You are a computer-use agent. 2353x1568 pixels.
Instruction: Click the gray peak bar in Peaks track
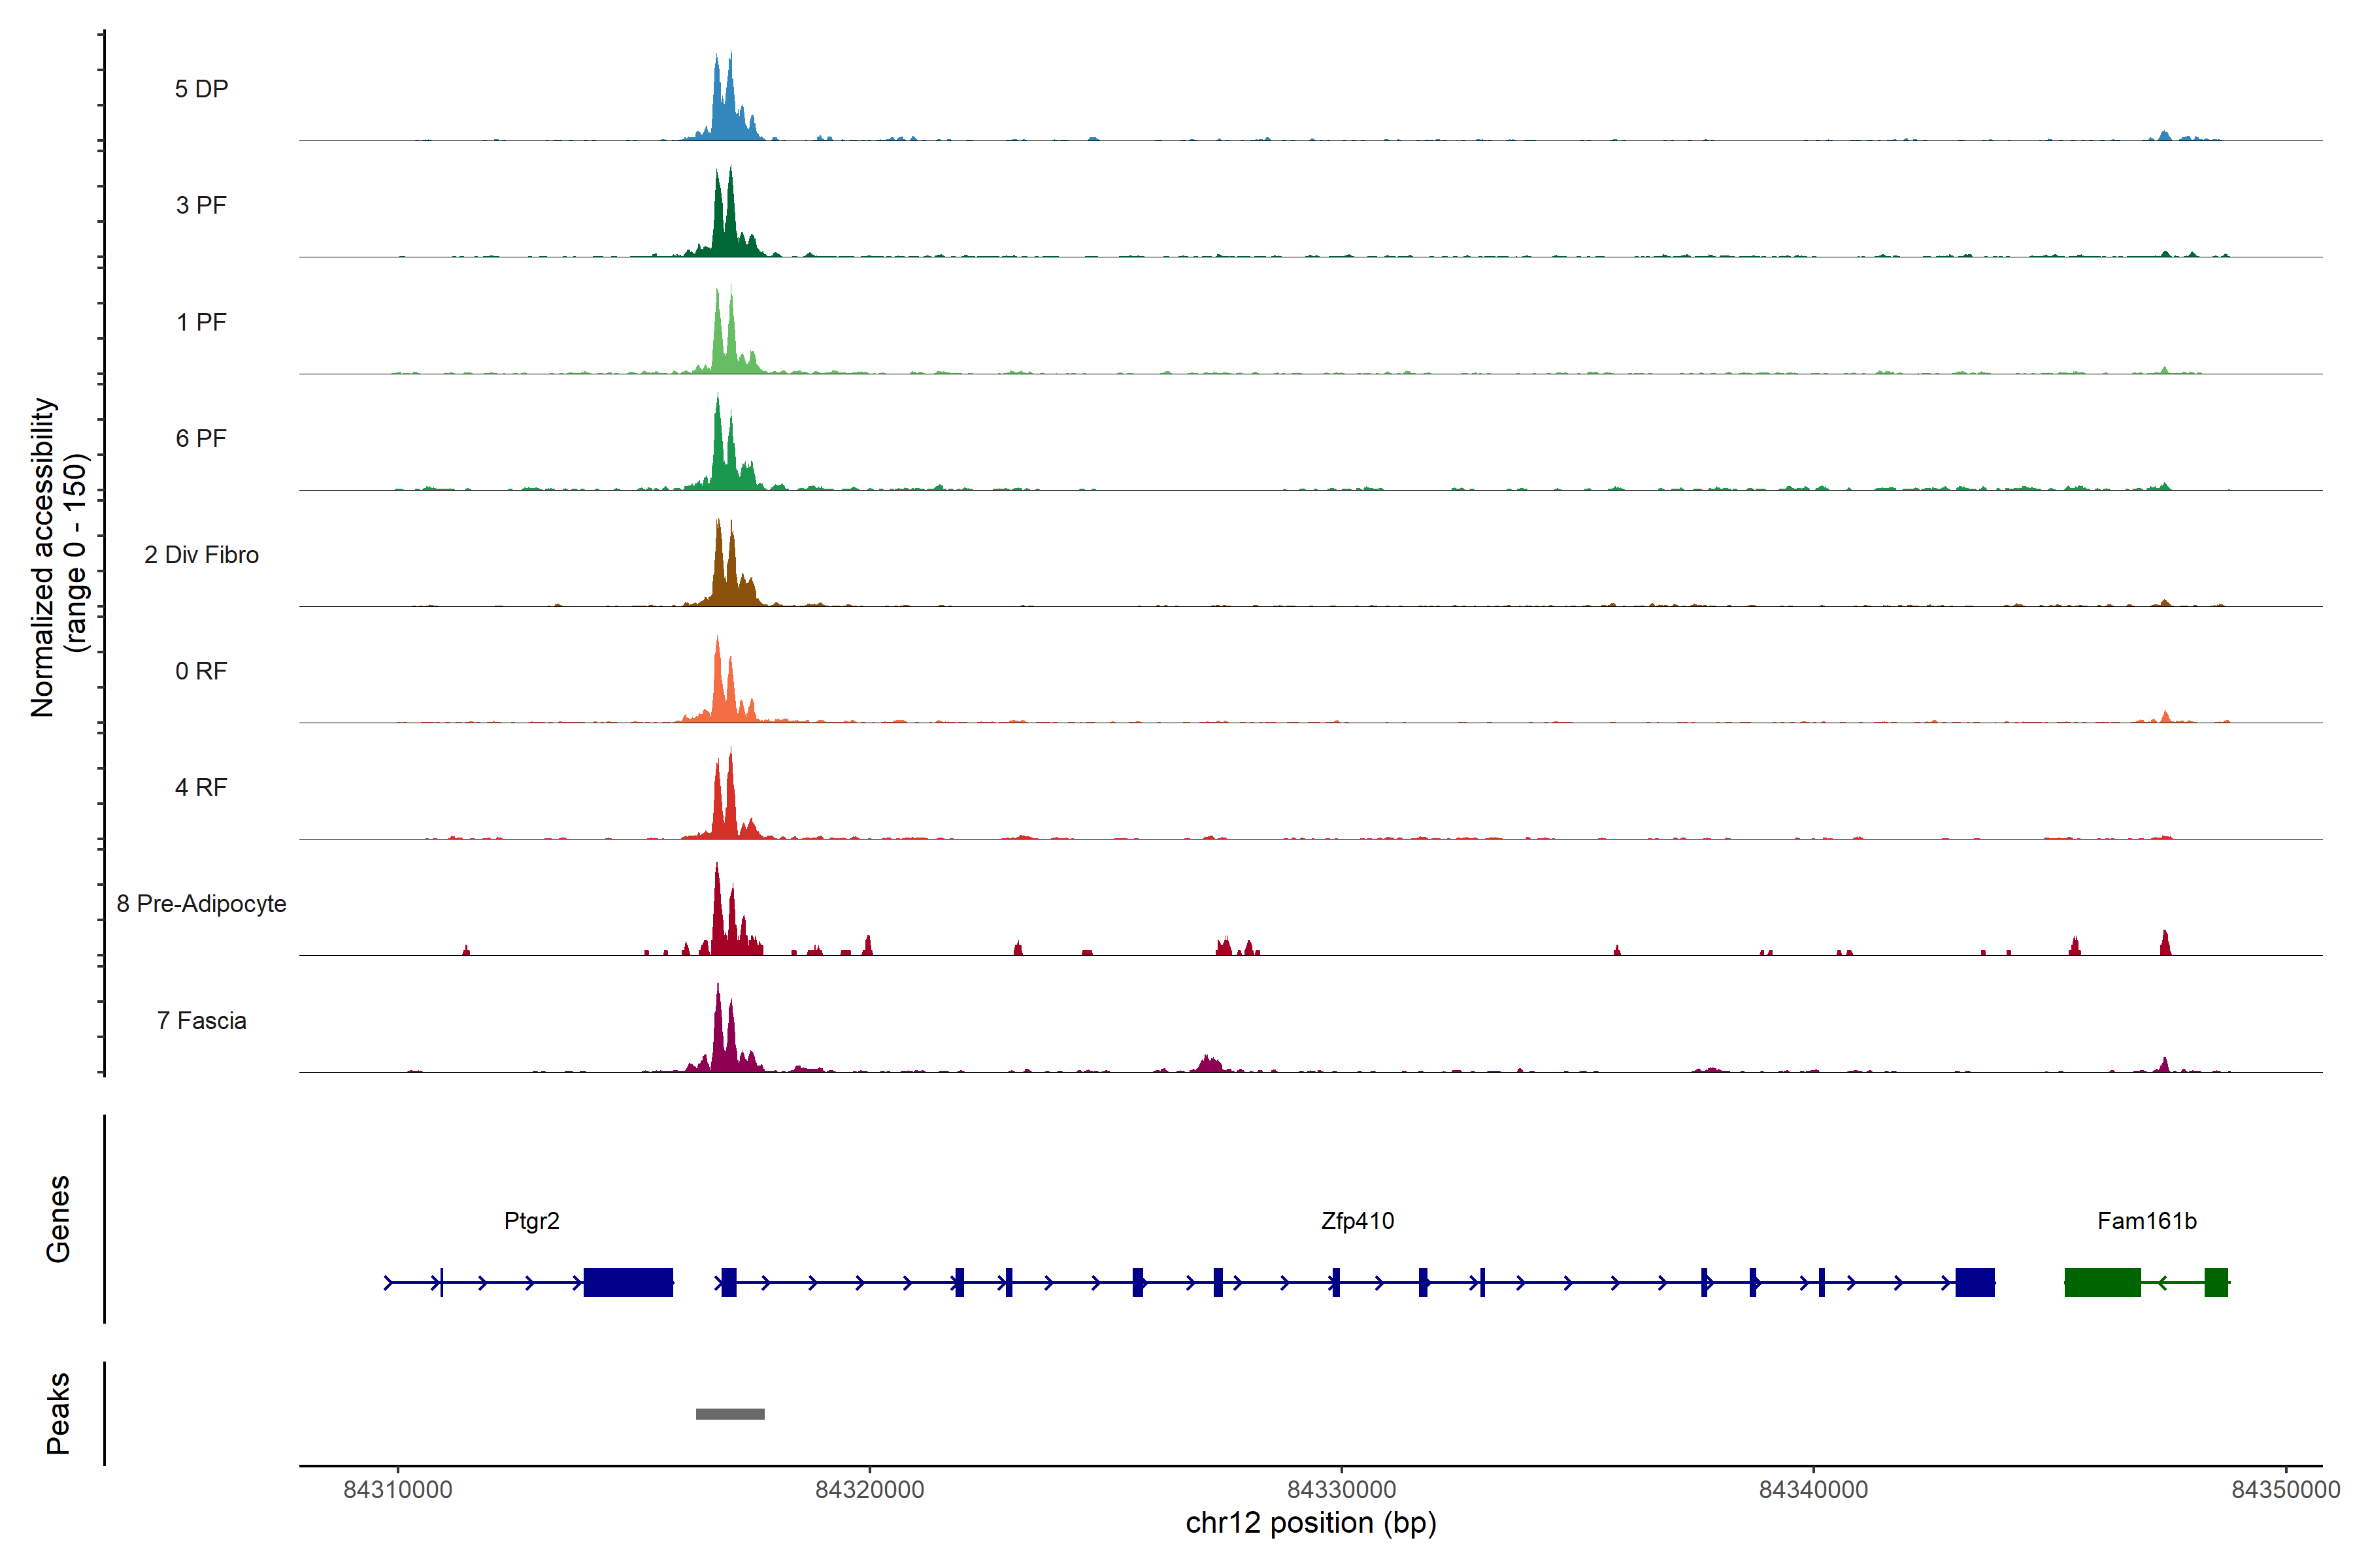[729, 1413]
